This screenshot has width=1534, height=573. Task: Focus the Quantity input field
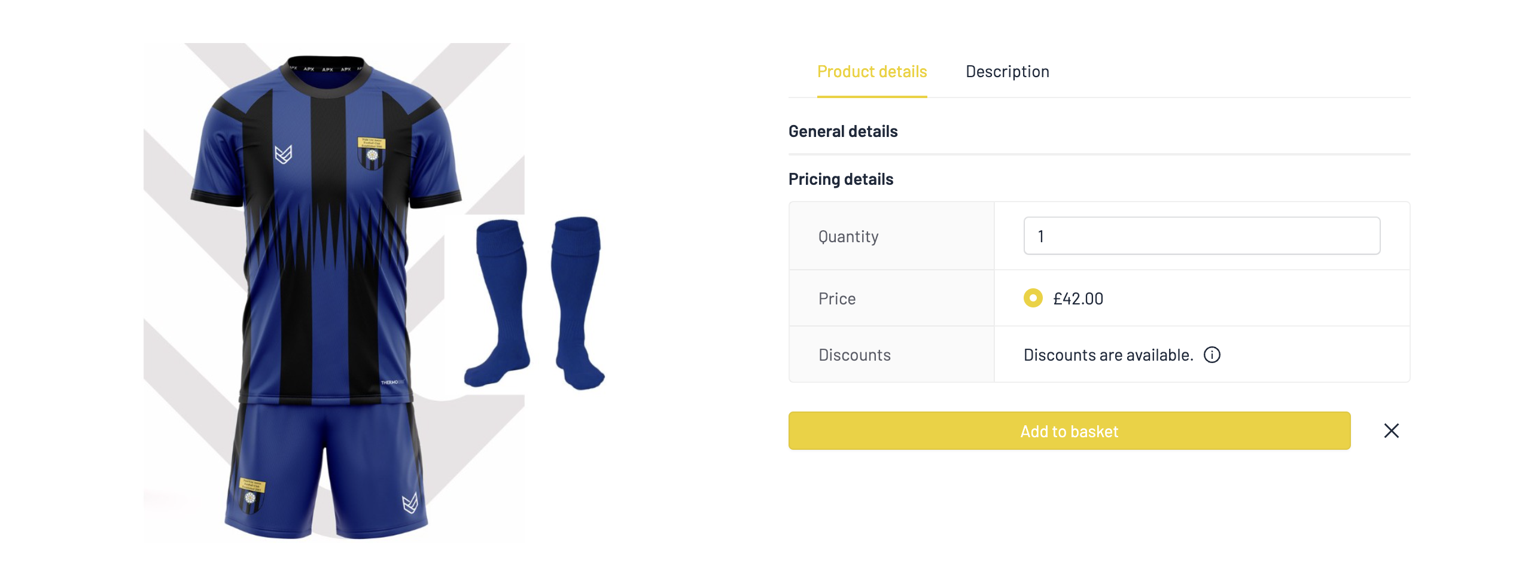(x=1201, y=236)
